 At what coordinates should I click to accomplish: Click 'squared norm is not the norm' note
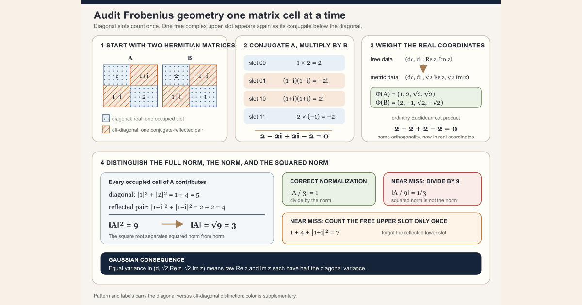424,200
